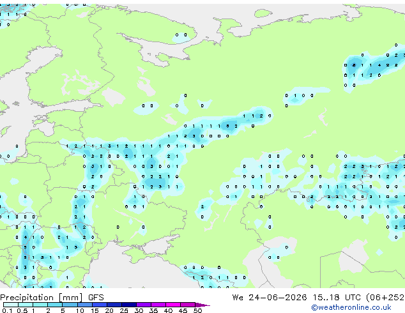This screenshot has height=313, width=405.
Task: Click the legend label '50'
Action: 197,310
